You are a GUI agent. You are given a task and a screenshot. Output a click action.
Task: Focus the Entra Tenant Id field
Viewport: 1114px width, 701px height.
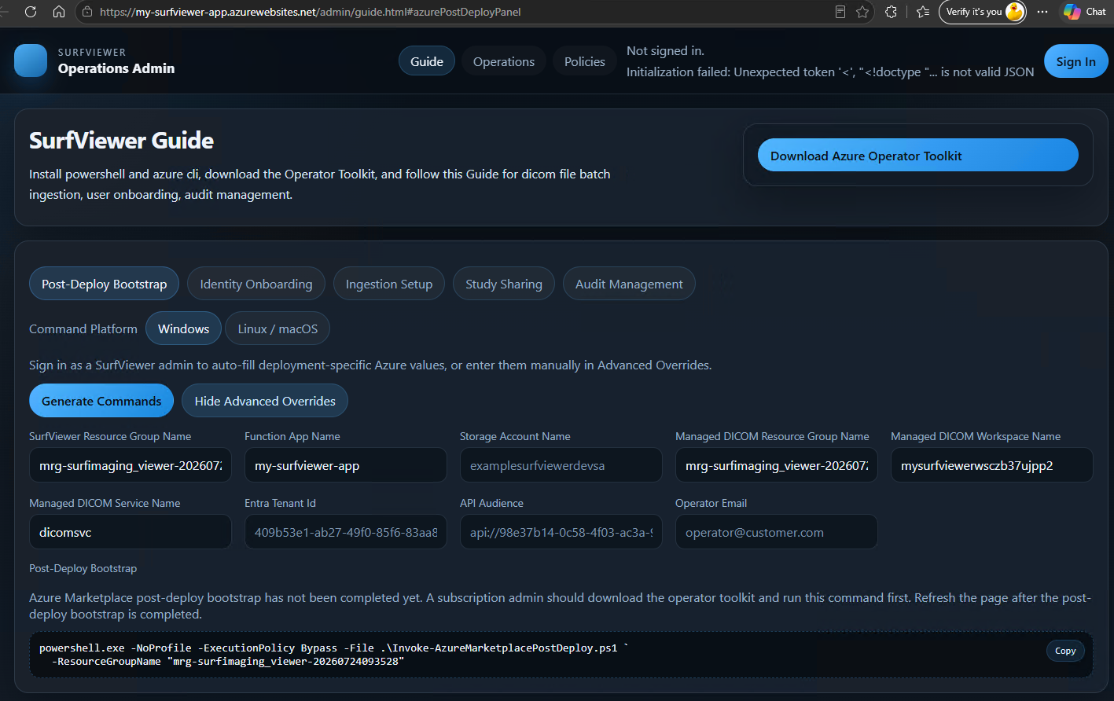point(346,532)
